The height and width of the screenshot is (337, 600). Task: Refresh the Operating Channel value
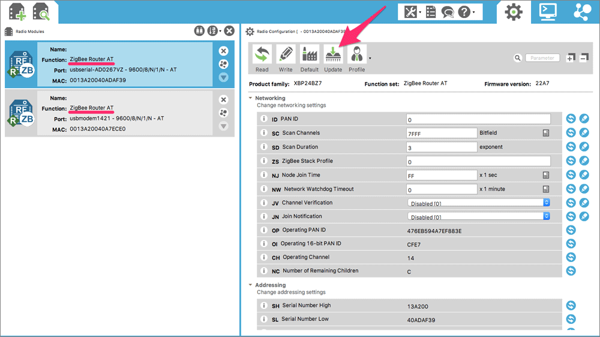[571, 257]
